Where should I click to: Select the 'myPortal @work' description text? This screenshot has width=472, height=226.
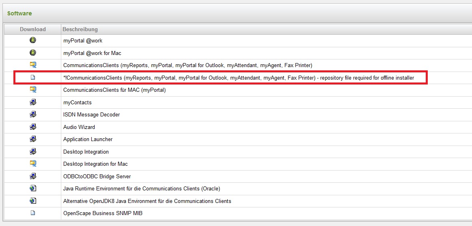83,41
